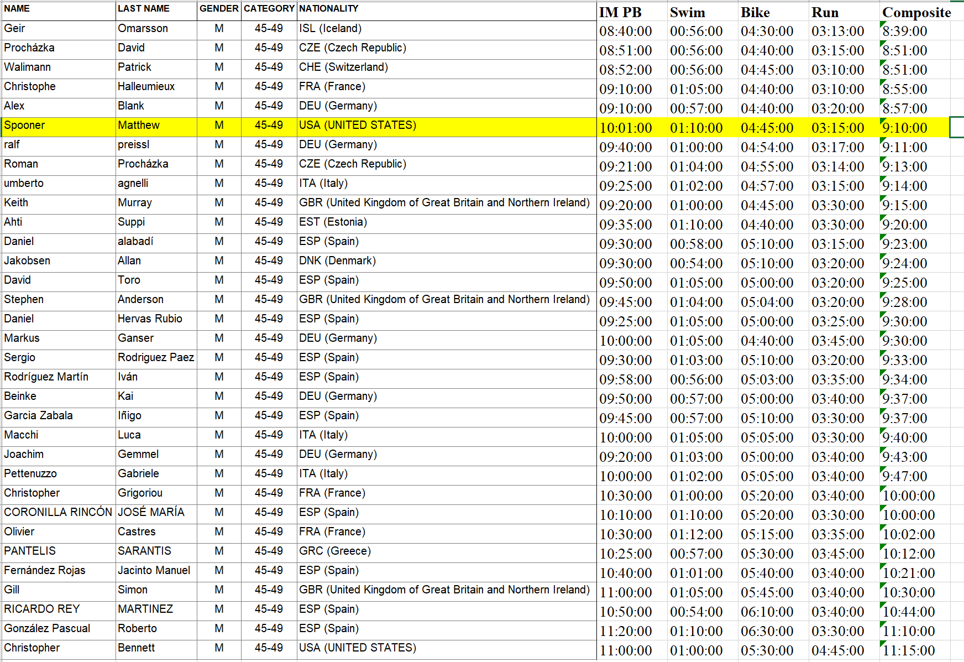Select the Rodriguez Paez last name cell
The image size is (964, 662).
click(156, 359)
